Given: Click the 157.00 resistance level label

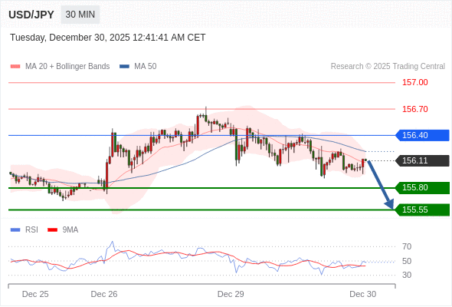Looking at the screenshot, I should [x=415, y=82].
